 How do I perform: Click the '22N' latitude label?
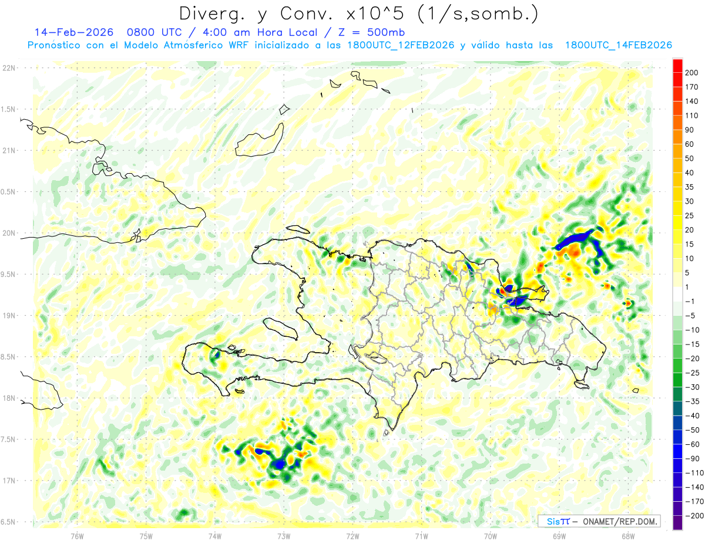click(8, 68)
